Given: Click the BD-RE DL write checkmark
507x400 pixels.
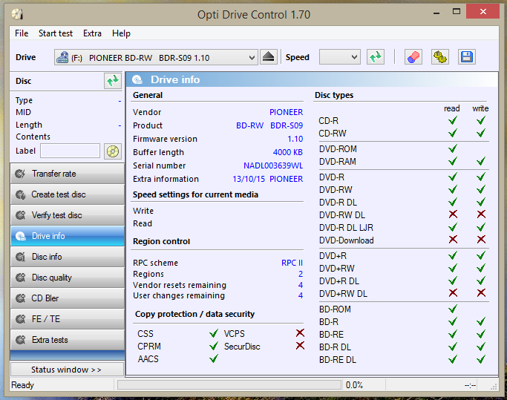Looking at the screenshot, I should 481,359.
